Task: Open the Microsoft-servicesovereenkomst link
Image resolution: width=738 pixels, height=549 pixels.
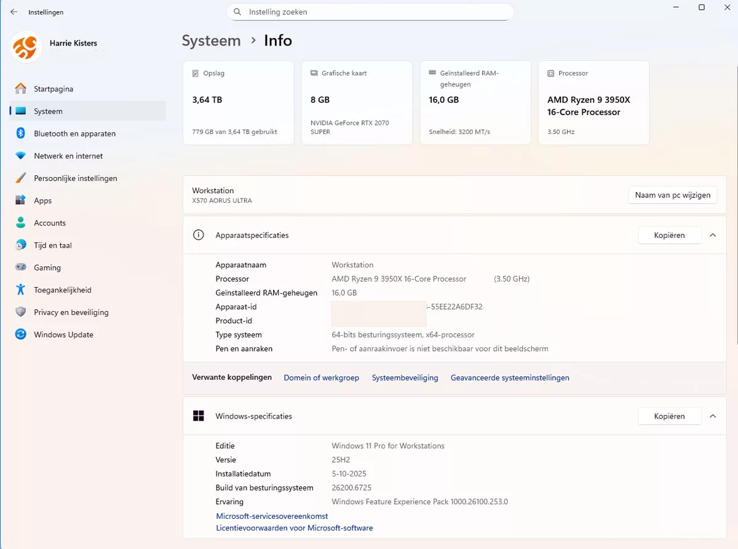Action: 272,516
